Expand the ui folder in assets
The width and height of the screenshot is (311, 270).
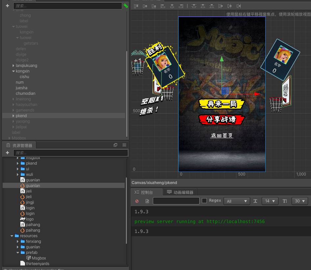[18, 169]
